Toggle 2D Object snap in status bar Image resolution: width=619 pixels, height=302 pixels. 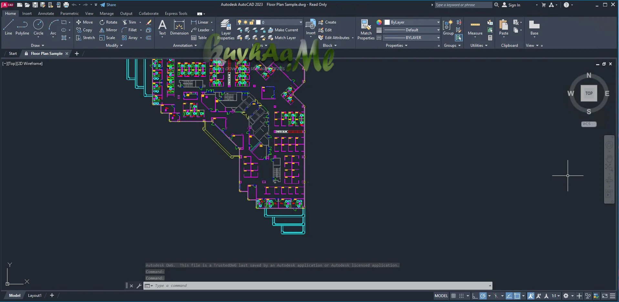[517, 296]
